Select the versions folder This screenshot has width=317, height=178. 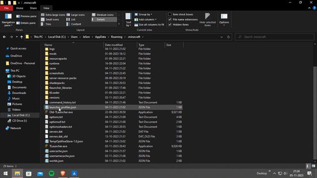(x=54, y=97)
